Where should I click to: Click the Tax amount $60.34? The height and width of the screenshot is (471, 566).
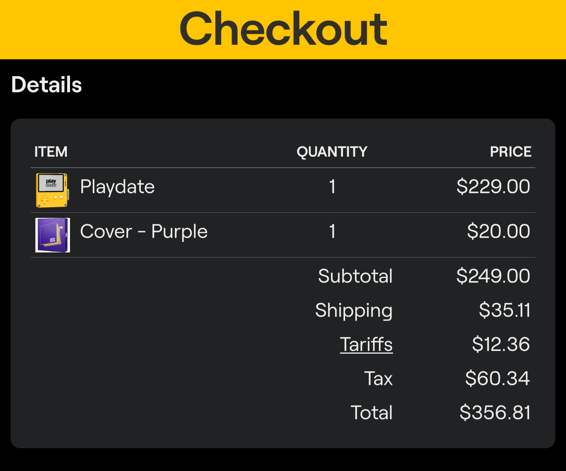pyautogui.click(x=498, y=378)
